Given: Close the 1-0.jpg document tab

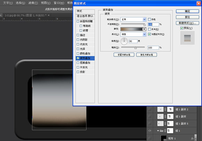Looking at the screenshot, I should pos(49,15).
